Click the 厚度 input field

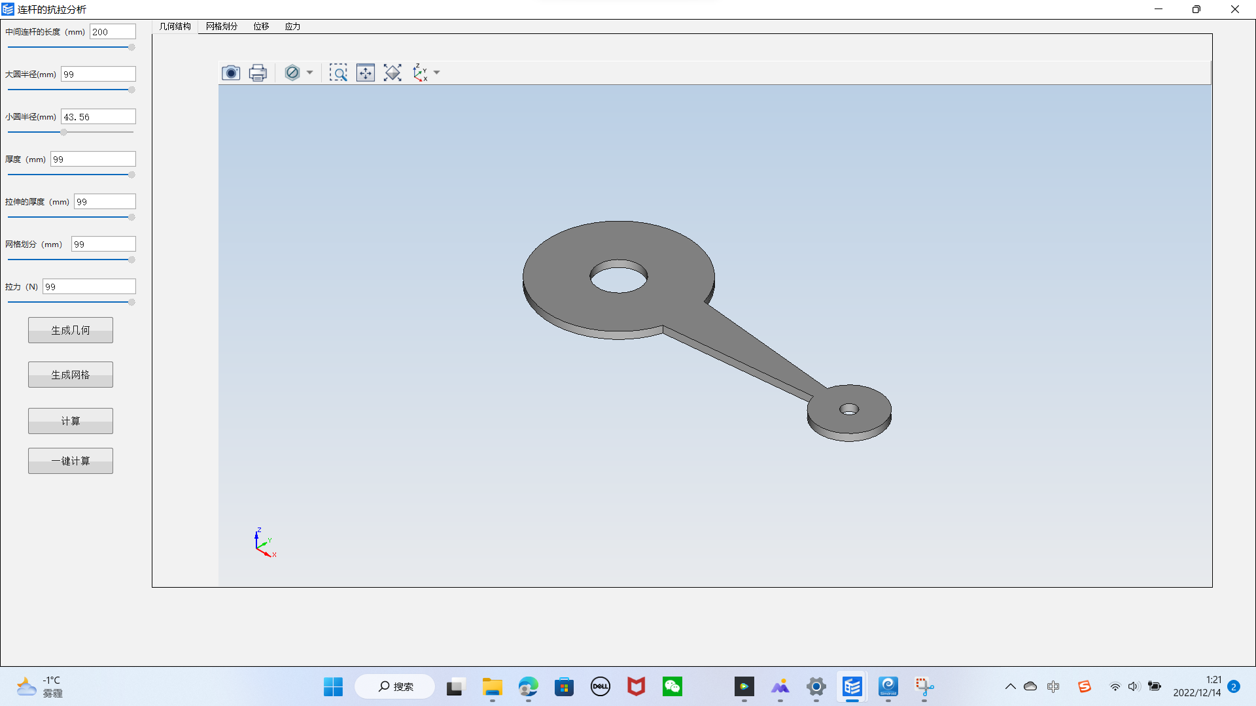click(x=93, y=159)
